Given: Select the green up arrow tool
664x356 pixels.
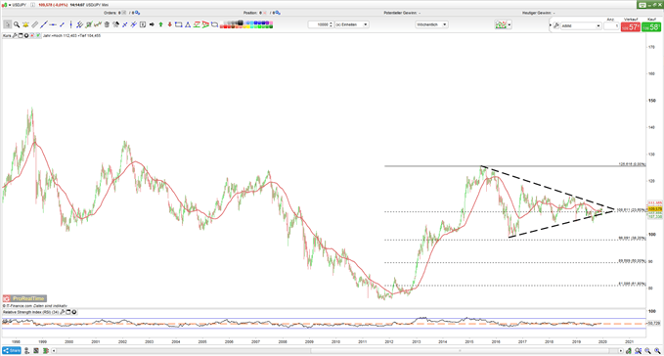Looking at the screenshot, I should tap(161, 24).
